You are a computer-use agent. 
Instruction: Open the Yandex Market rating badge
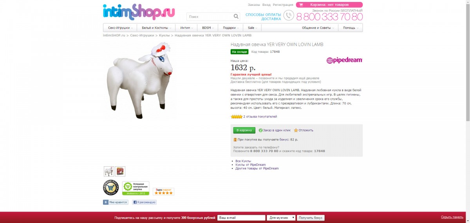click(x=163, y=191)
